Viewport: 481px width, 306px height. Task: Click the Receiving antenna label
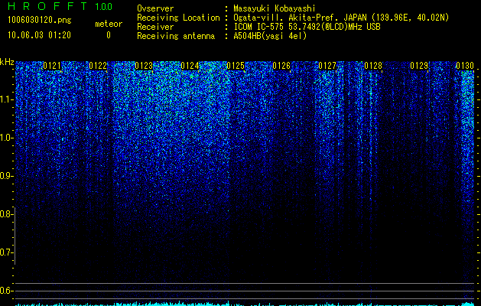[x=176, y=36]
